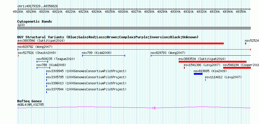Click the 49300k ruler tick label
Image resolution: width=259 pixels, height=124 pixels.
pyautogui.click(x=175, y=12)
